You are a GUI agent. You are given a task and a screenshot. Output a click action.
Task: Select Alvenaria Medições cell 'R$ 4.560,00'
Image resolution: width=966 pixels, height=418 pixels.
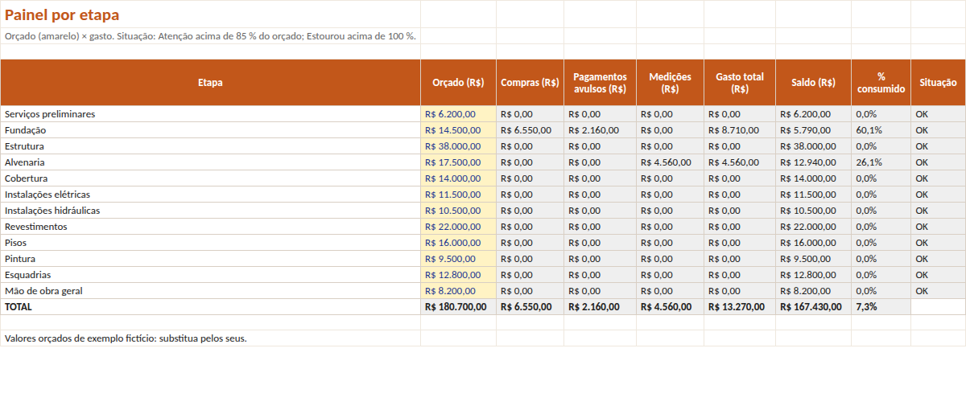(x=670, y=162)
